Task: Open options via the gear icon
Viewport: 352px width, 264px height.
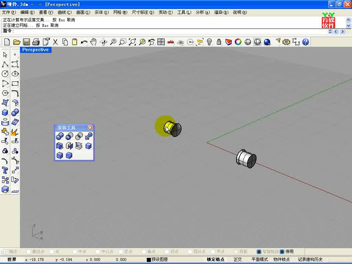Action: click(x=286, y=42)
